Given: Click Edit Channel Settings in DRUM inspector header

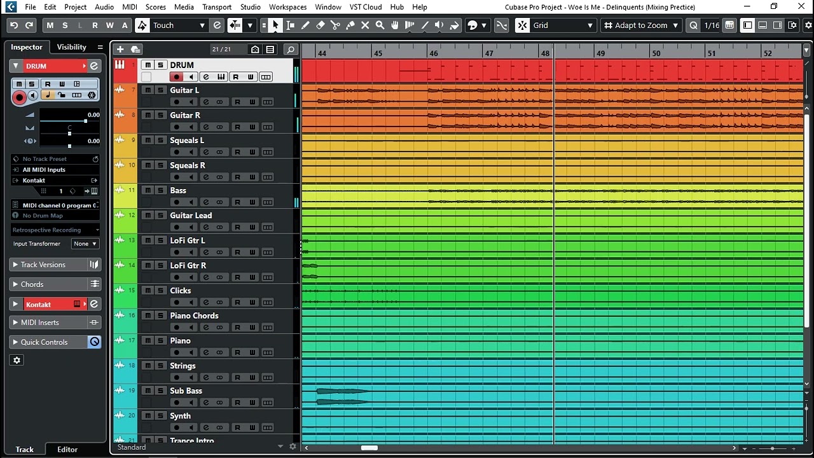Looking at the screenshot, I should [x=93, y=66].
